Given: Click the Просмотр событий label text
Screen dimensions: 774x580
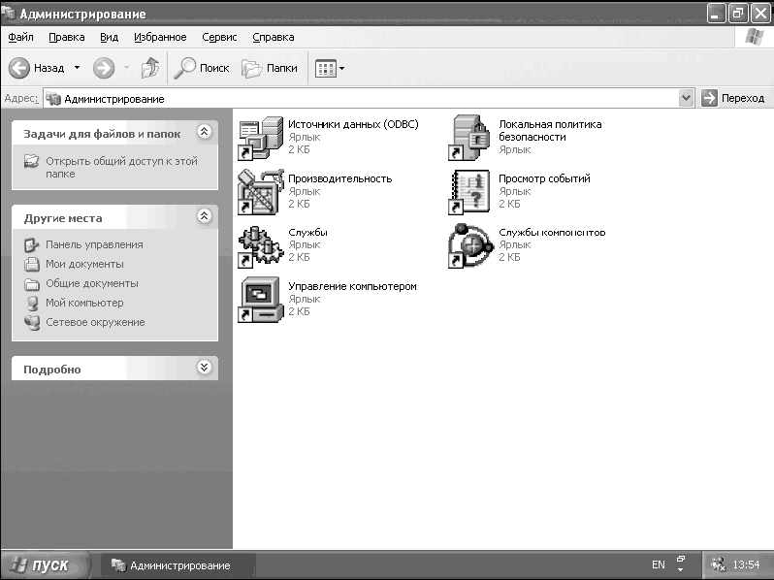Looking at the screenshot, I should point(544,178).
